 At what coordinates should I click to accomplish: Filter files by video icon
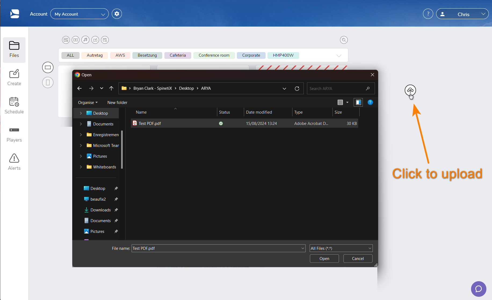point(76,40)
